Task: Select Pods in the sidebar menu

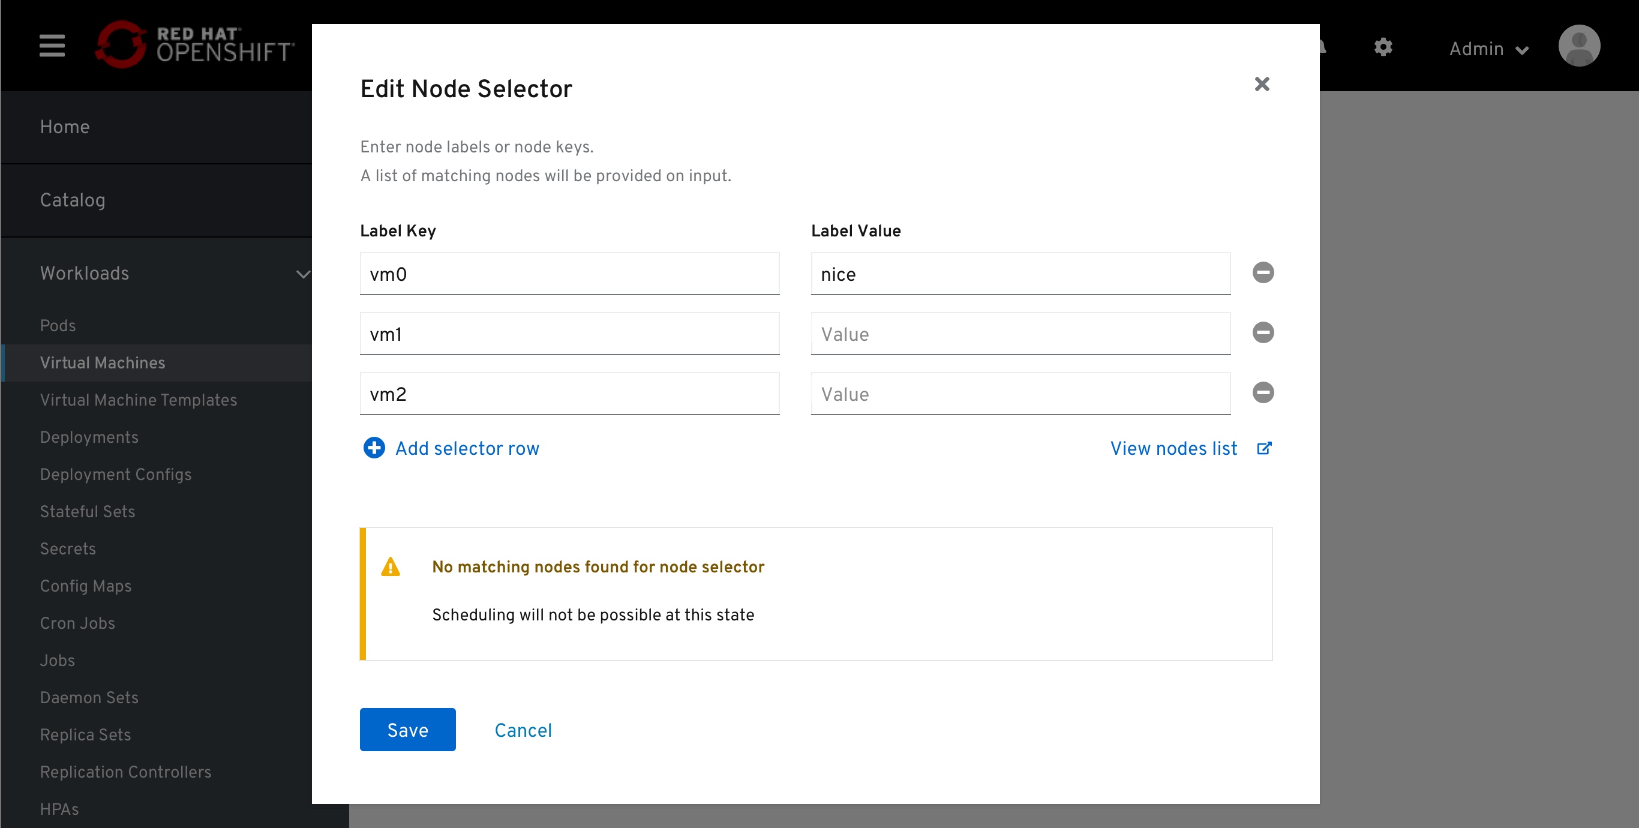Action: [x=57, y=325]
